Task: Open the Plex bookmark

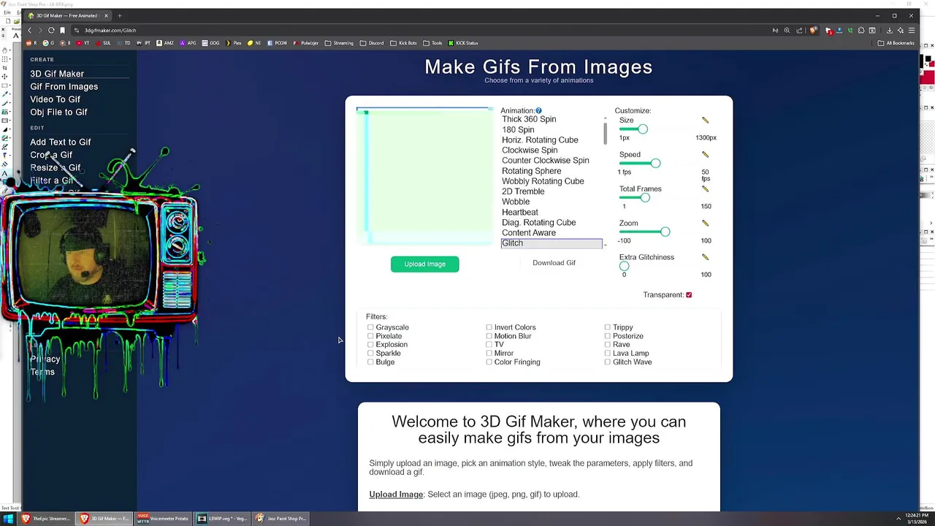Action: 234,43
